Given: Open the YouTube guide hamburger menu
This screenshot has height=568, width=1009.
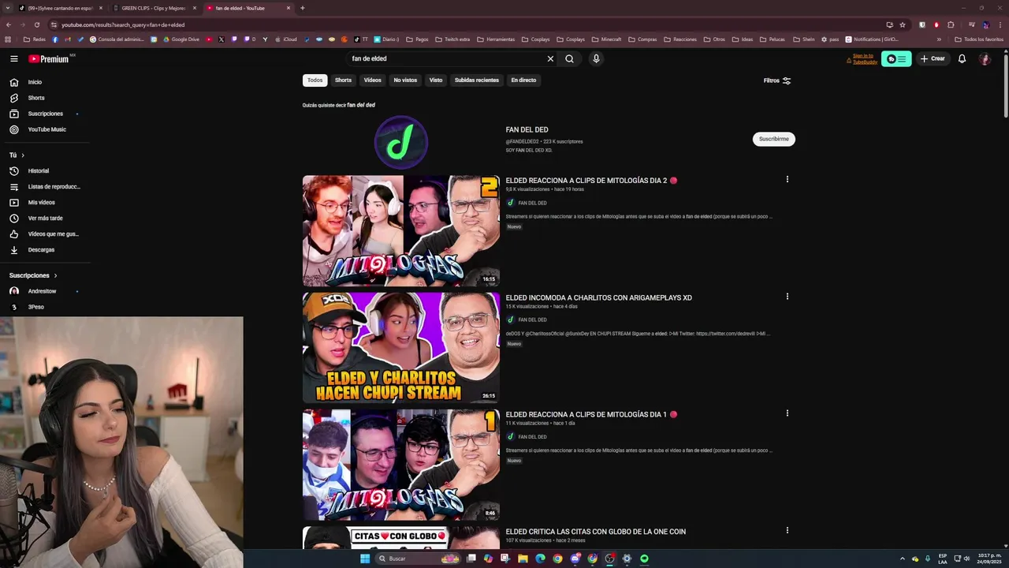Looking at the screenshot, I should point(14,58).
